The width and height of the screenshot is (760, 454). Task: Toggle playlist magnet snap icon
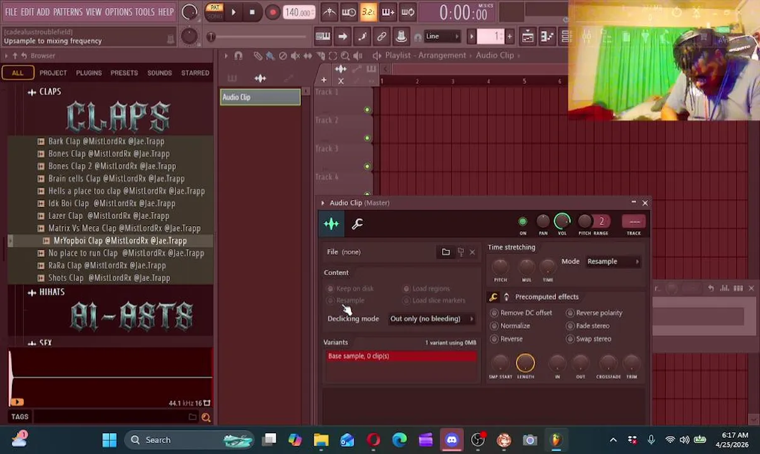[239, 55]
